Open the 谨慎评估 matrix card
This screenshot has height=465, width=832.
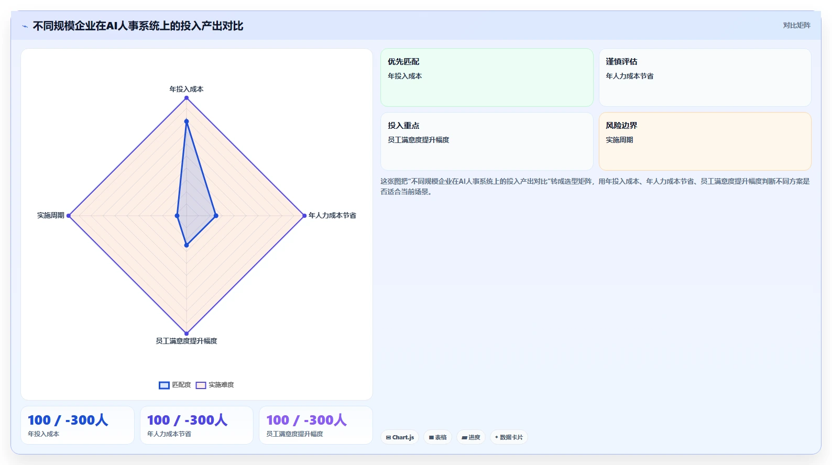[705, 77]
